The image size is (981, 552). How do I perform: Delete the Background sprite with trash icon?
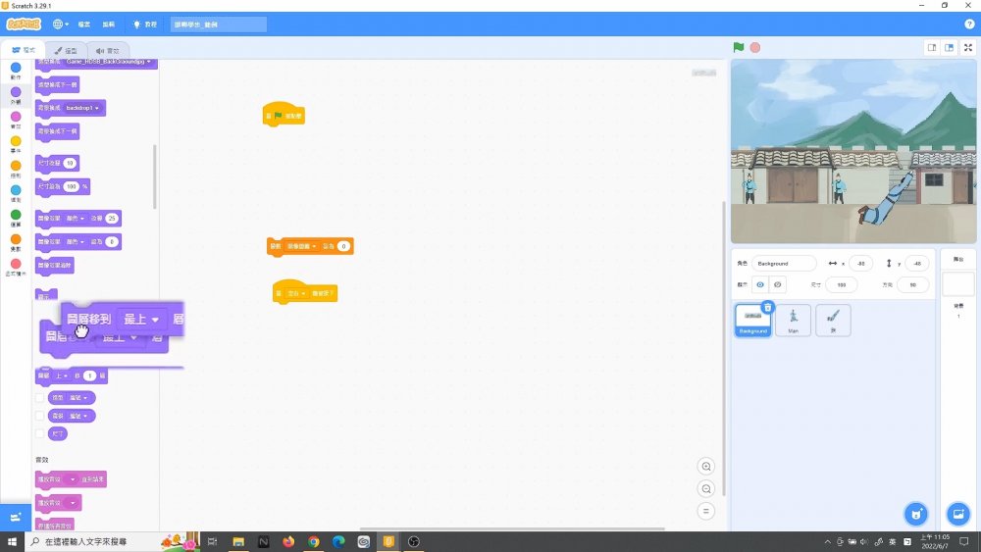click(768, 307)
